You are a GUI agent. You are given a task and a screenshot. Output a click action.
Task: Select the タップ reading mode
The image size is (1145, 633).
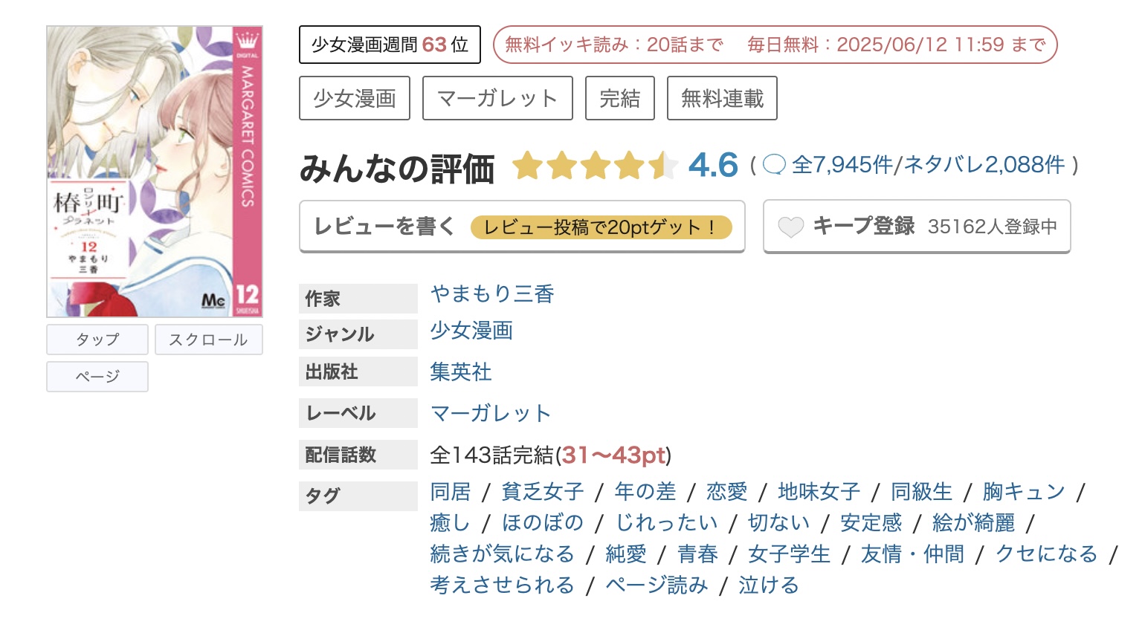tap(97, 339)
